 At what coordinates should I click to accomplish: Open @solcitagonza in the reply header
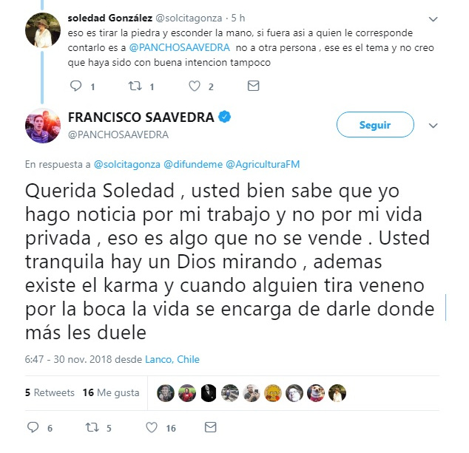click(x=127, y=164)
